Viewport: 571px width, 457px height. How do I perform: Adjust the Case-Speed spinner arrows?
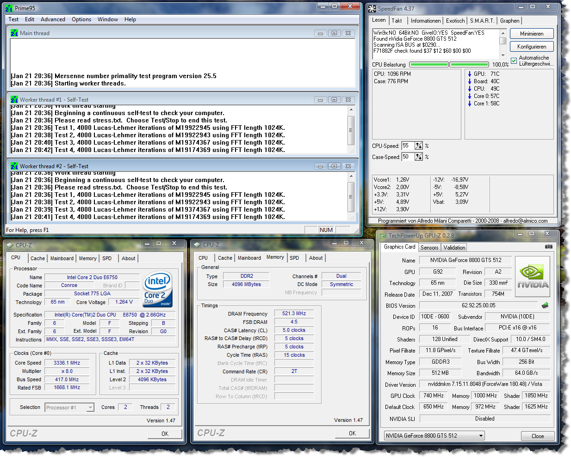pyautogui.click(x=419, y=157)
